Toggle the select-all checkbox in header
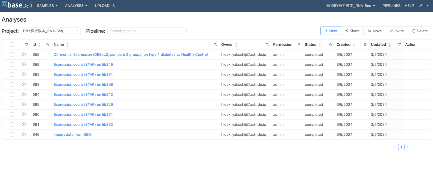This screenshot has height=175, width=433. click(x=12, y=44)
